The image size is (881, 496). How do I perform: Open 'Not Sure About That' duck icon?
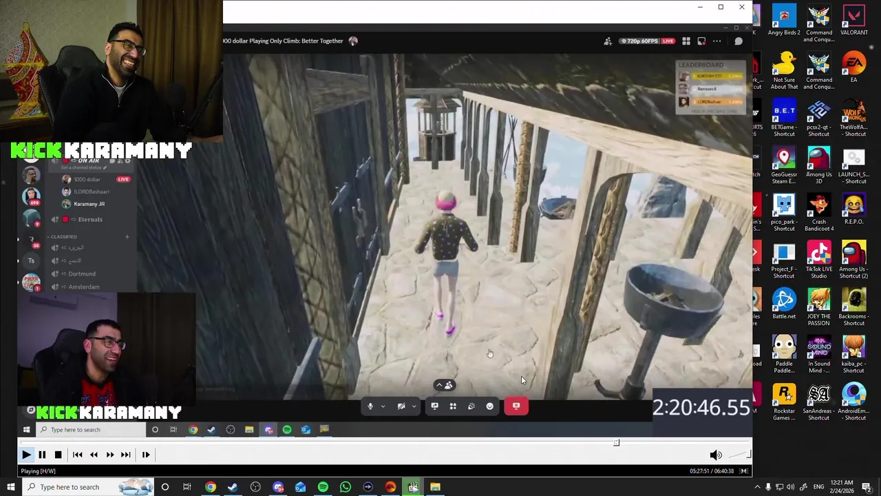(784, 71)
